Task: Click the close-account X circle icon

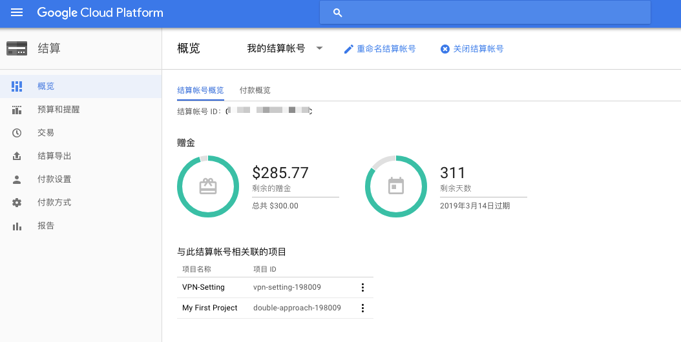Action: 445,49
